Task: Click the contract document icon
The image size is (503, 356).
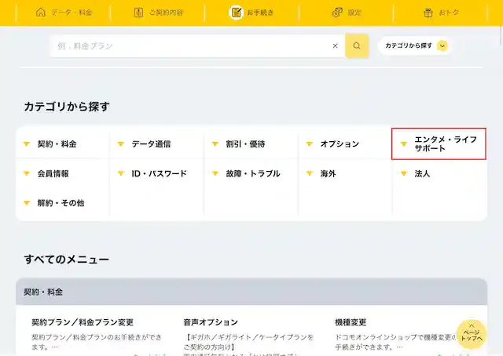Action: [x=138, y=13]
